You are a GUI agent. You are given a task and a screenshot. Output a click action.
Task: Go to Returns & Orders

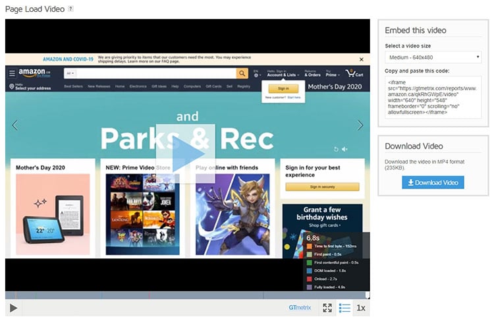coord(312,73)
